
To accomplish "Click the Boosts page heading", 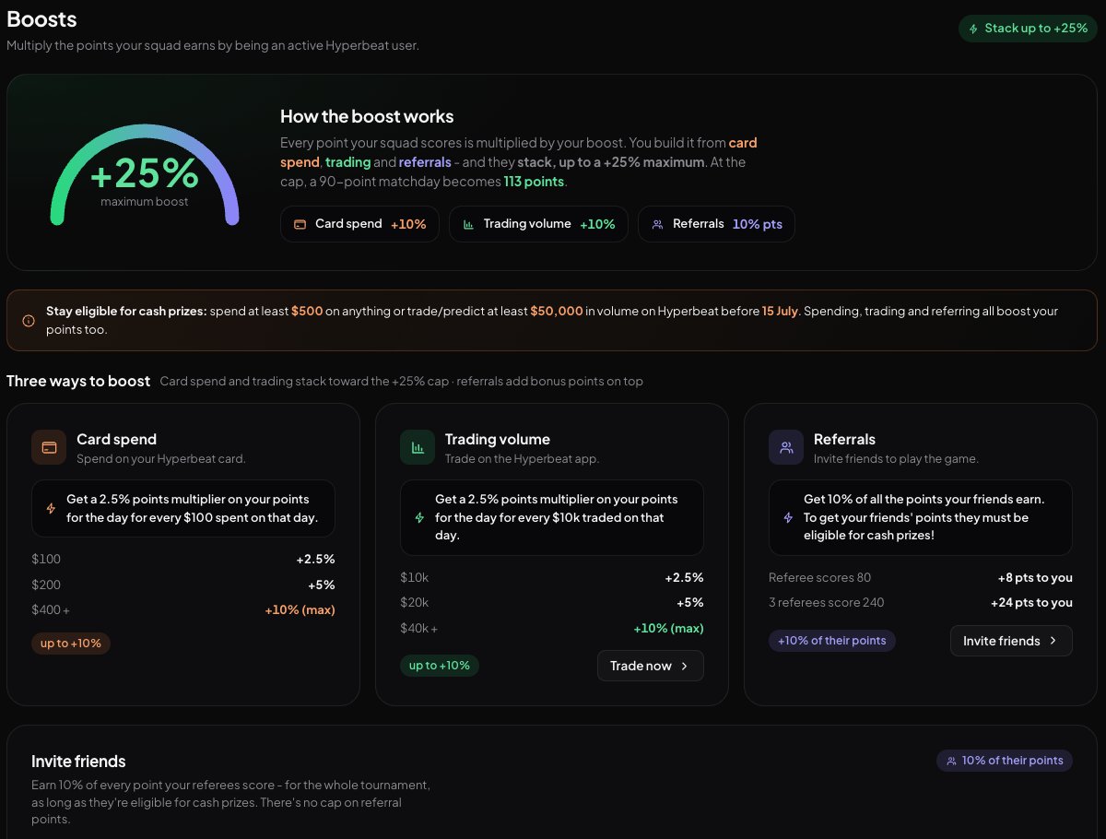I will pyautogui.click(x=41, y=18).
